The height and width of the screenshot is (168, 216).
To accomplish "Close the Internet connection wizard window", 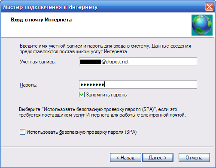I will pos(209,6).
